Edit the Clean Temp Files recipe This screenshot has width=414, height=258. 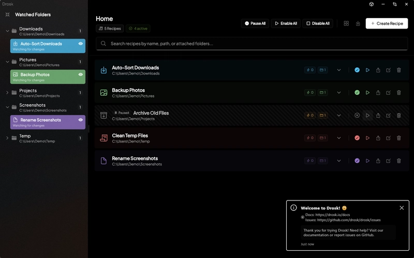(x=388, y=138)
